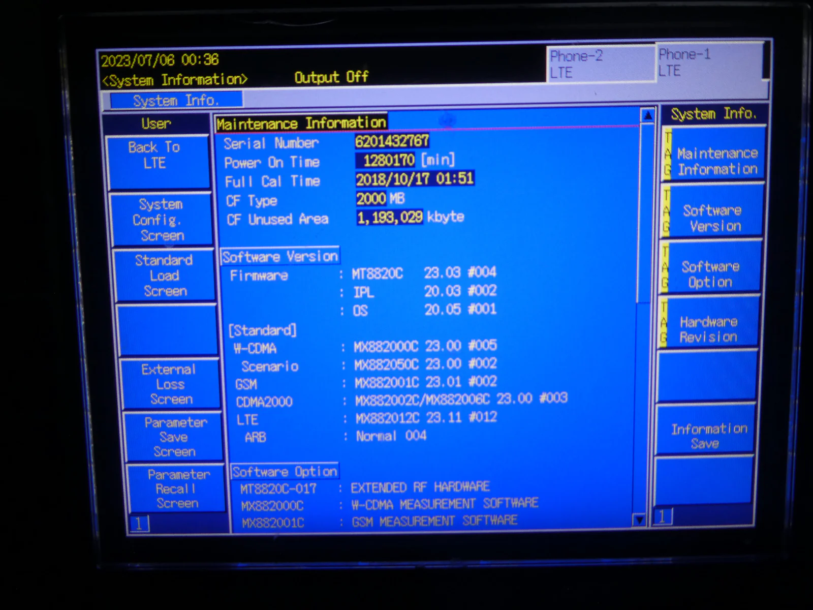
Task: Click the <System Information> title text
Action: tap(175, 80)
